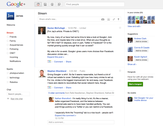Select the CNET circle radio
163x126 pixels.
click(x=8, y=53)
